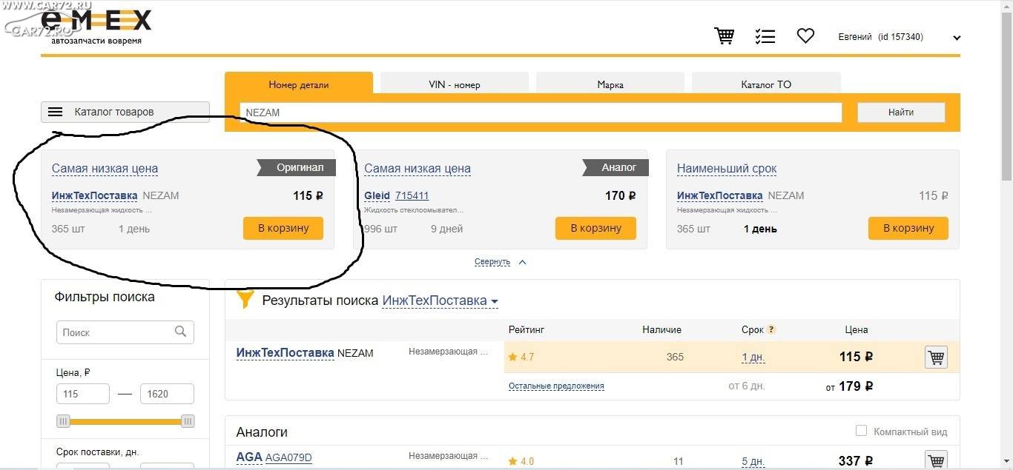Click the Emex logo
Viewport: 1013px width, 470px height.
[x=96, y=27]
